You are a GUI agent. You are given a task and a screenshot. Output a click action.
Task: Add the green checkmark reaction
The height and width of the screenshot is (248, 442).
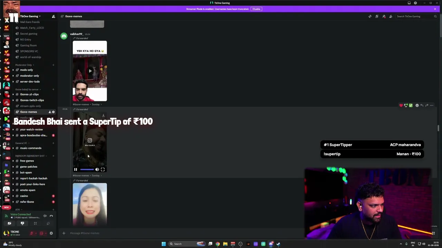pos(411,105)
